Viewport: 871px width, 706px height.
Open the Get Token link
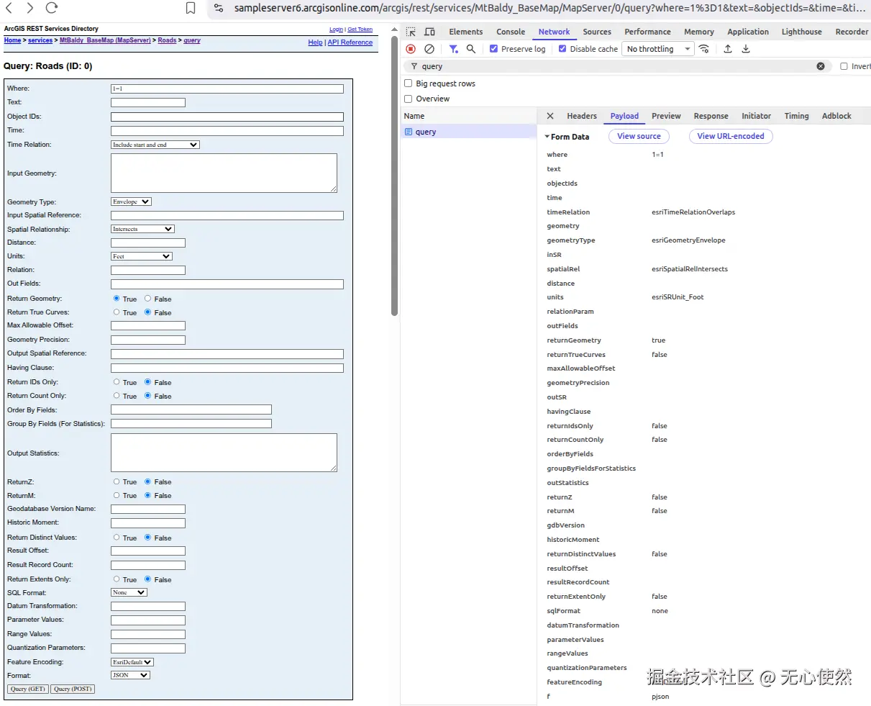click(360, 30)
